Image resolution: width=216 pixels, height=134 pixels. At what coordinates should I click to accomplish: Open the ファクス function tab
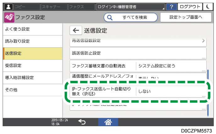[x=81, y=7]
